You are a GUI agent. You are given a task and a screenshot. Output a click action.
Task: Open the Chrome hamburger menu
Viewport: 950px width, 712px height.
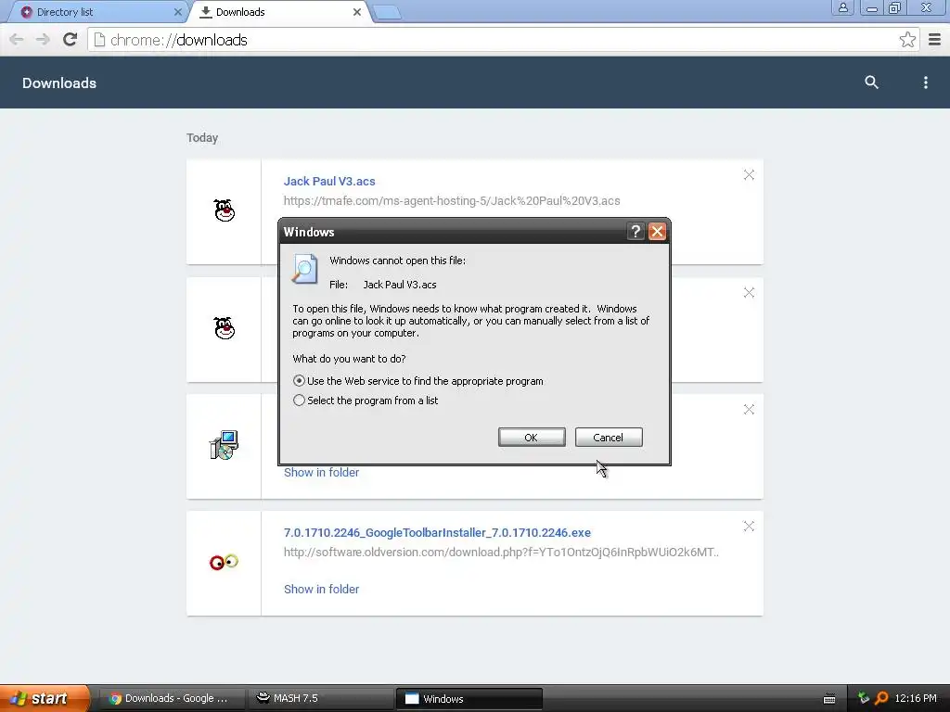point(935,40)
